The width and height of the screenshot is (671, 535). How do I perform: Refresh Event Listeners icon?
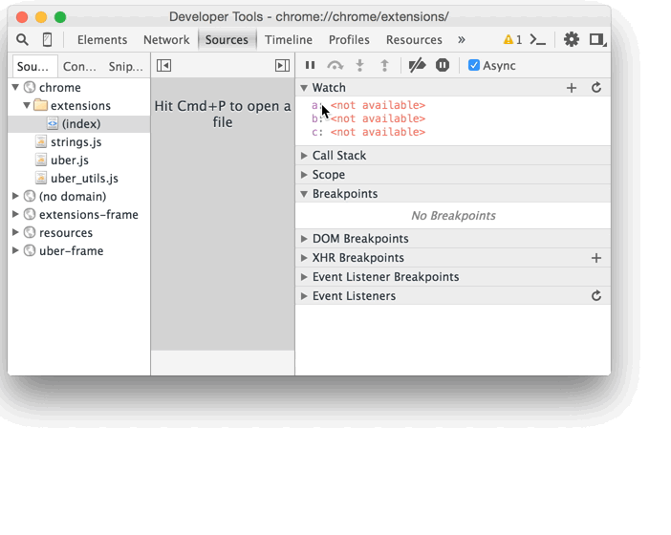[x=596, y=296]
